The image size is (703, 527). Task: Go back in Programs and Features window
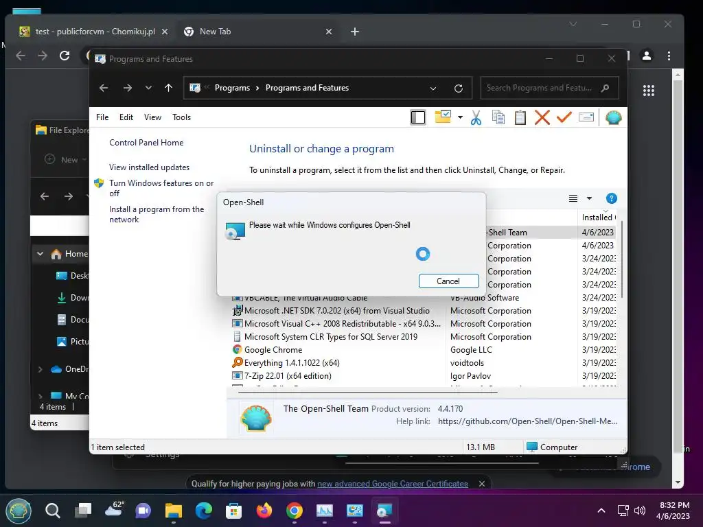[104, 88]
